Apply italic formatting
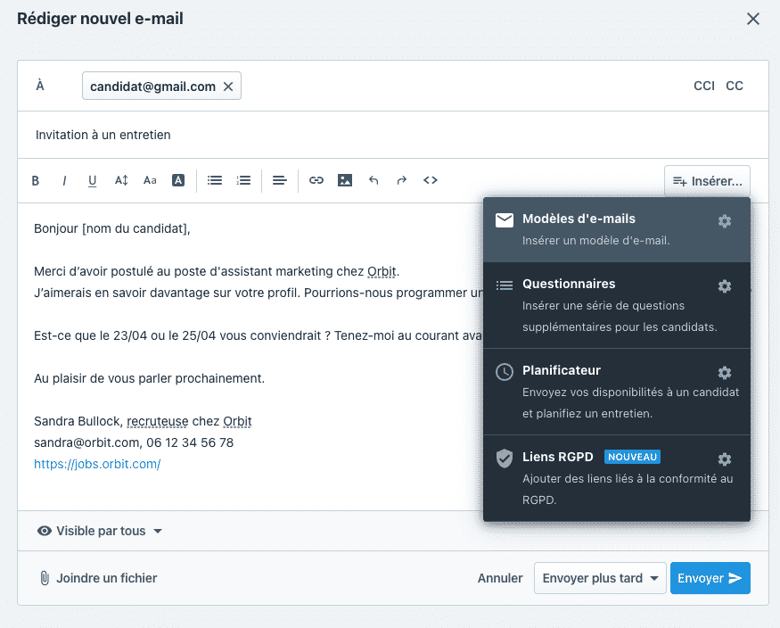Screen dimensions: 780x628 pos(64,181)
